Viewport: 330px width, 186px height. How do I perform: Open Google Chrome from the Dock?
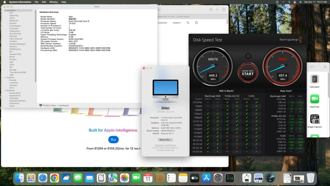(54, 178)
